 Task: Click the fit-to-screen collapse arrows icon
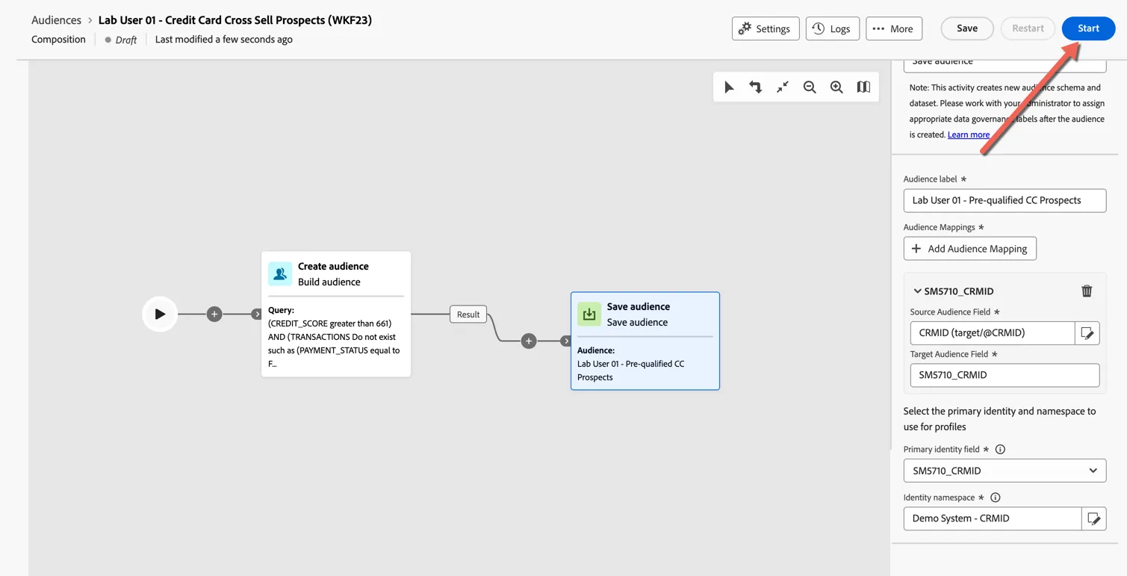[783, 87]
